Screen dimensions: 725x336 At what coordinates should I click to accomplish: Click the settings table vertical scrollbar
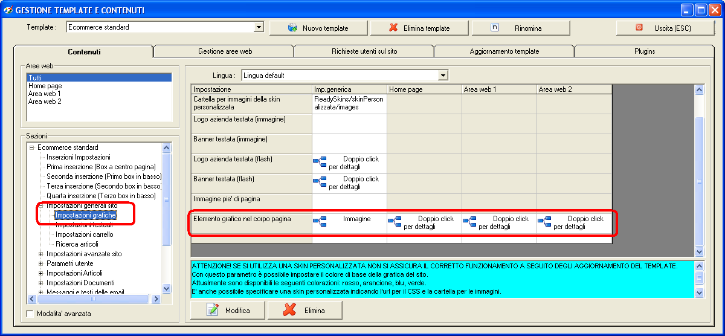tap(700, 170)
